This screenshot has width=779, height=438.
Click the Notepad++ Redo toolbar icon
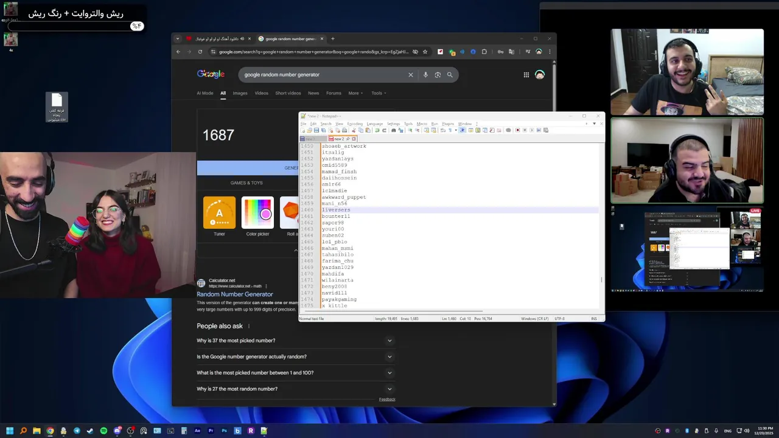pos(384,130)
